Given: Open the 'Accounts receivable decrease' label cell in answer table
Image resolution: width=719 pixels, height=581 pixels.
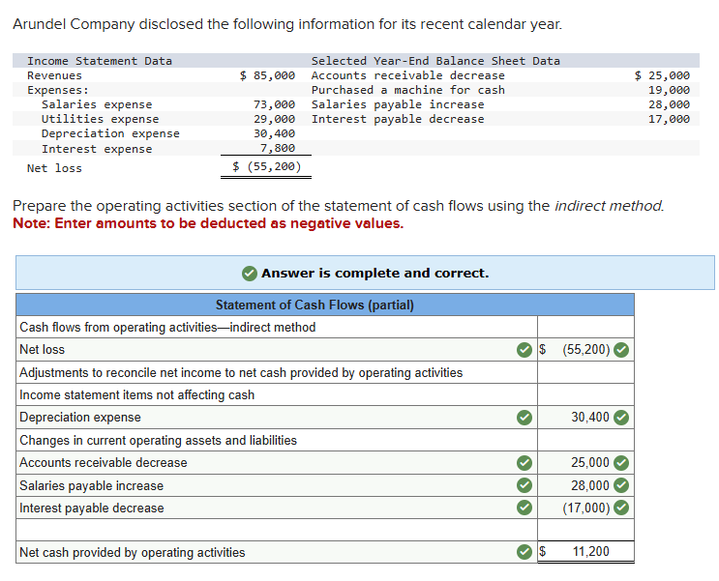Looking at the screenshot, I should pyautogui.click(x=261, y=463).
